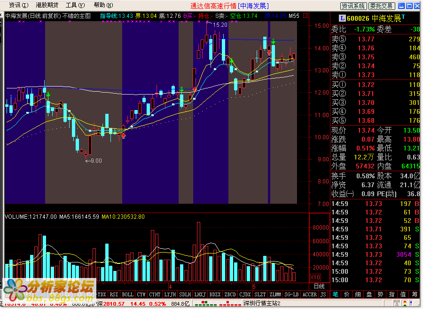
Task: Select the 价 price tab
Action: coord(347,294)
